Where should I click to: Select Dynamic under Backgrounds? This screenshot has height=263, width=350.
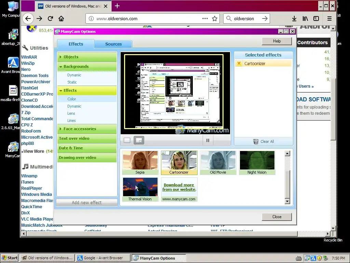[74, 75]
